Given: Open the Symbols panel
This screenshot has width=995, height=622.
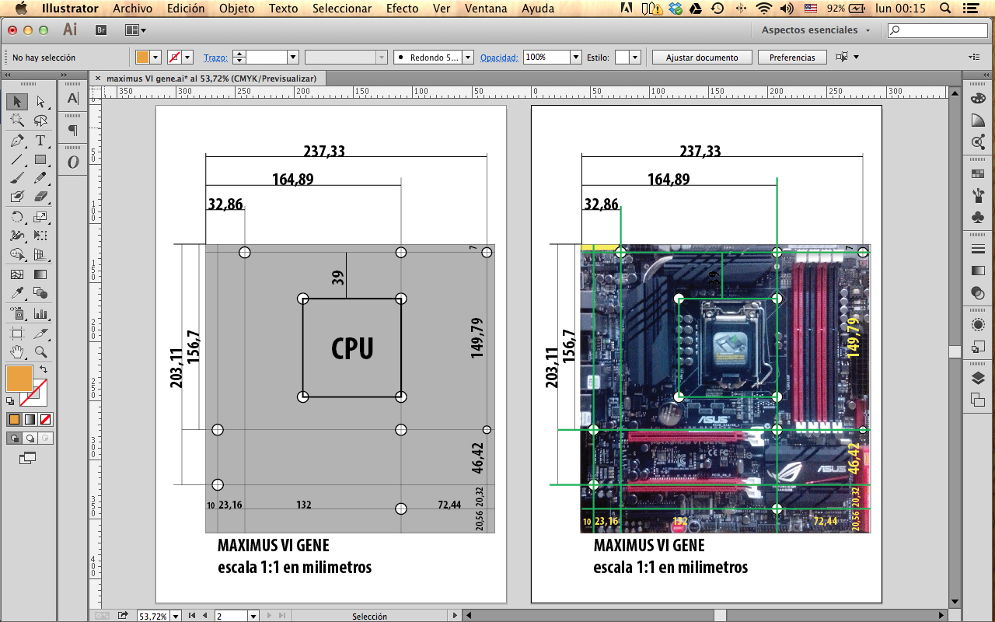Looking at the screenshot, I should pos(978,218).
